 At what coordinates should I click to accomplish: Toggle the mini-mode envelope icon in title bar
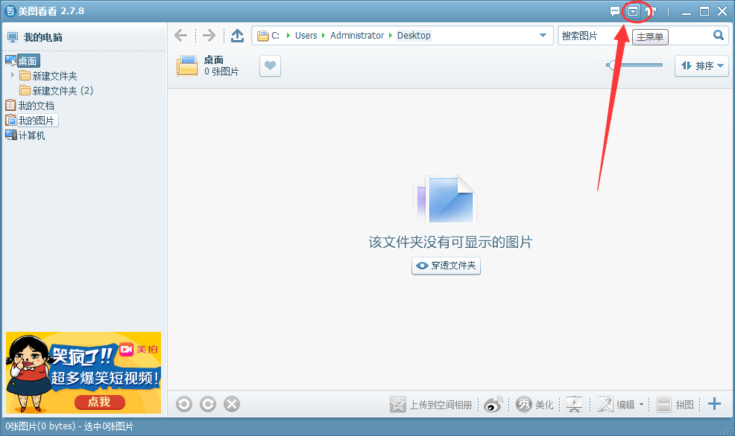632,10
